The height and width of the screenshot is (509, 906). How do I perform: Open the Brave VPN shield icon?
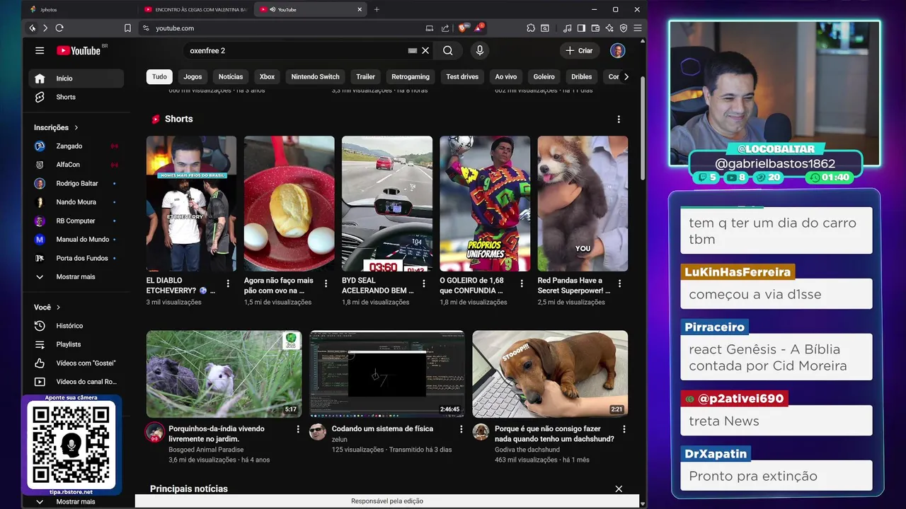624,28
